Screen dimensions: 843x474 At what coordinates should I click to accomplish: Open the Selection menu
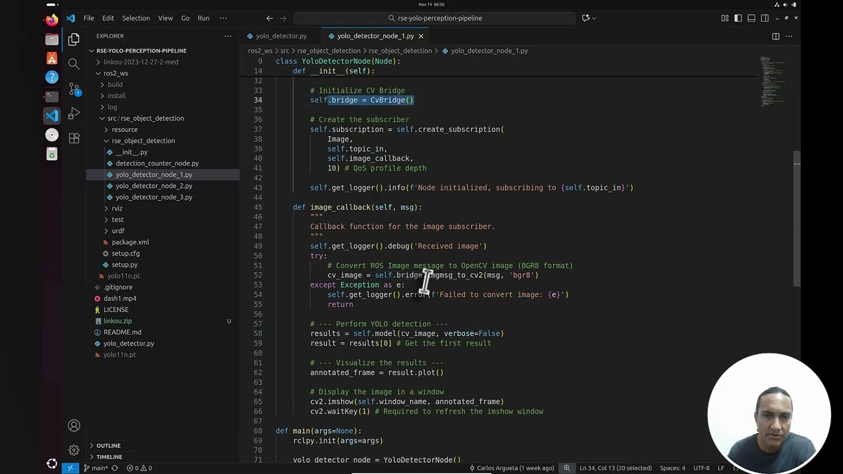[136, 18]
